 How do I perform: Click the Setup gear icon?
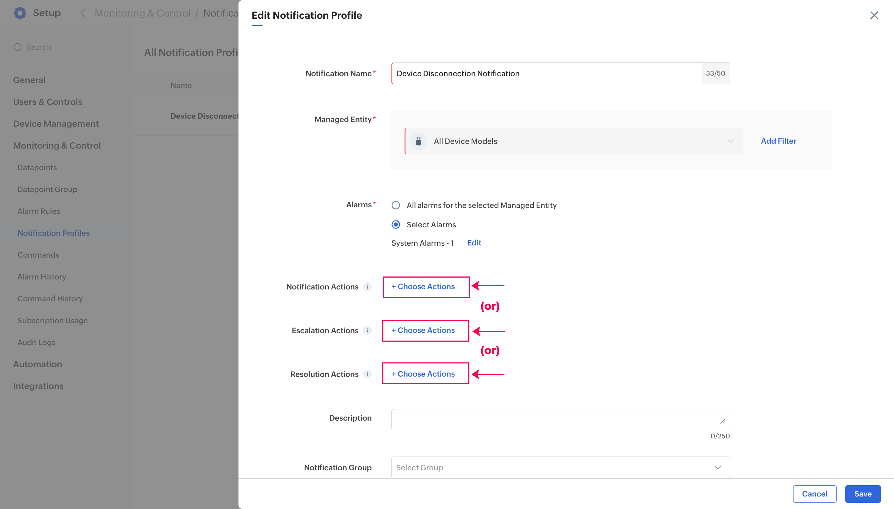pos(20,13)
